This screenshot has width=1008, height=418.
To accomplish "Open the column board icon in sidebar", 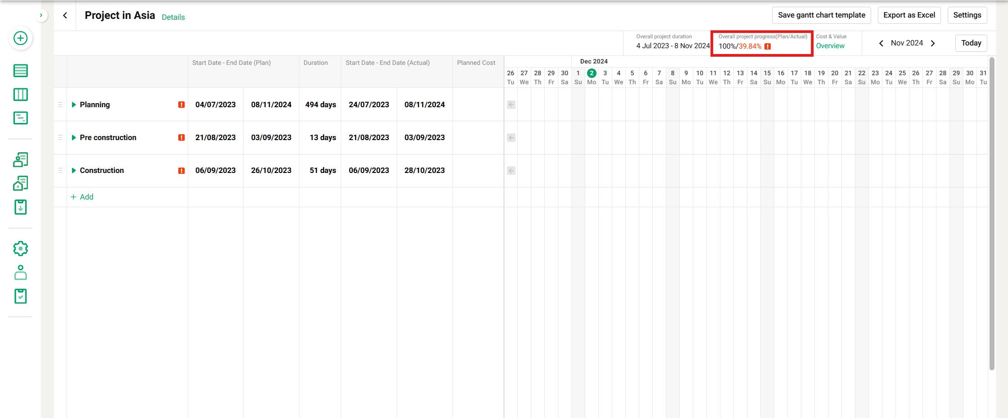I will click(20, 95).
